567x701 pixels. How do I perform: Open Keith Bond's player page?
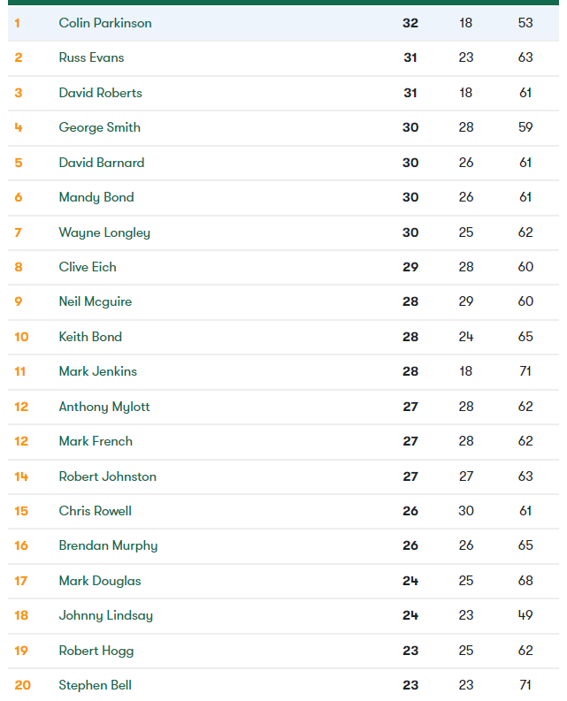click(90, 337)
